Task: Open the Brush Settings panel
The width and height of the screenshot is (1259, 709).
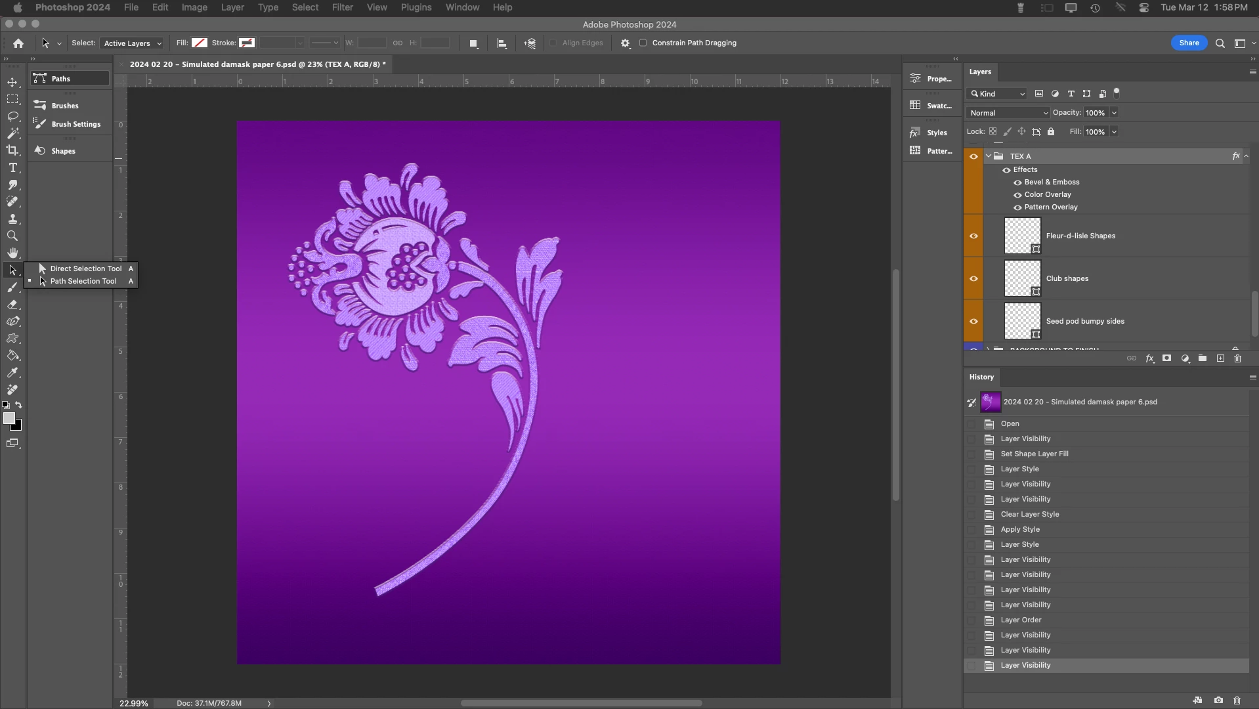Action: [x=75, y=124]
